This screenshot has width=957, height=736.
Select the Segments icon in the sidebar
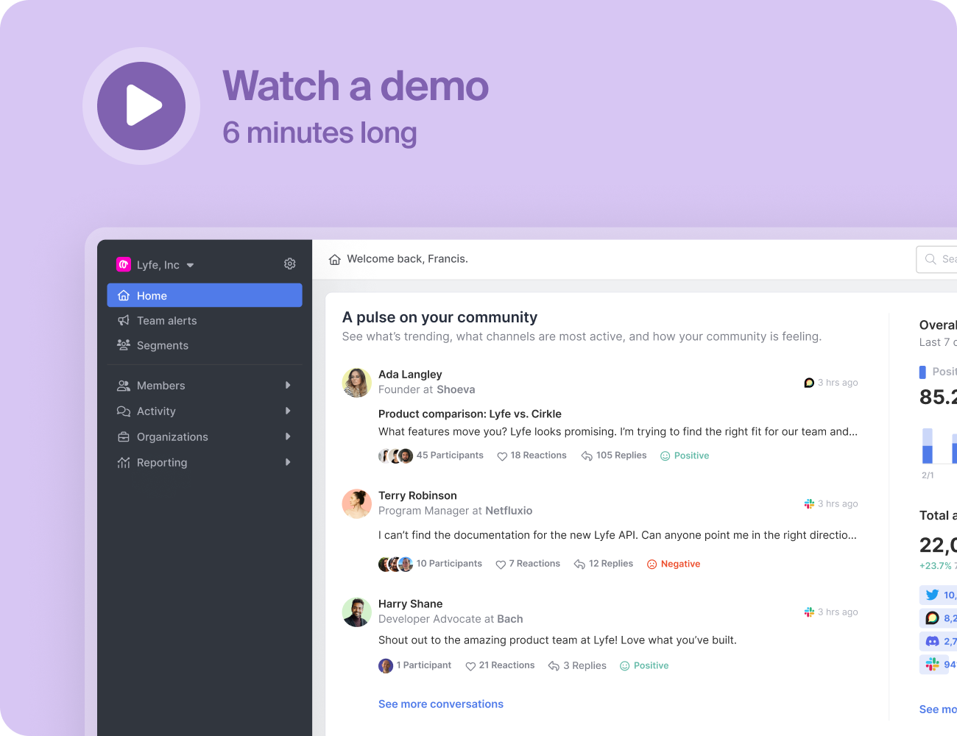[124, 345]
